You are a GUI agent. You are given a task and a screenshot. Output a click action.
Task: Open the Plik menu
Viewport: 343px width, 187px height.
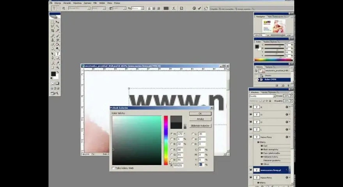[51, 3]
